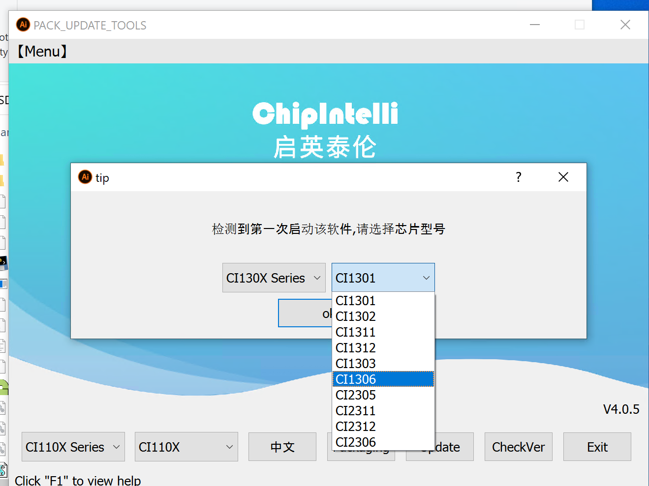Open the CI110X chip model dropdown
Viewport: 649px width, 486px height.
click(186, 447)
